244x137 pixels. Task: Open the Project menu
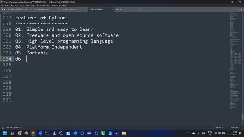coord(46,5)
